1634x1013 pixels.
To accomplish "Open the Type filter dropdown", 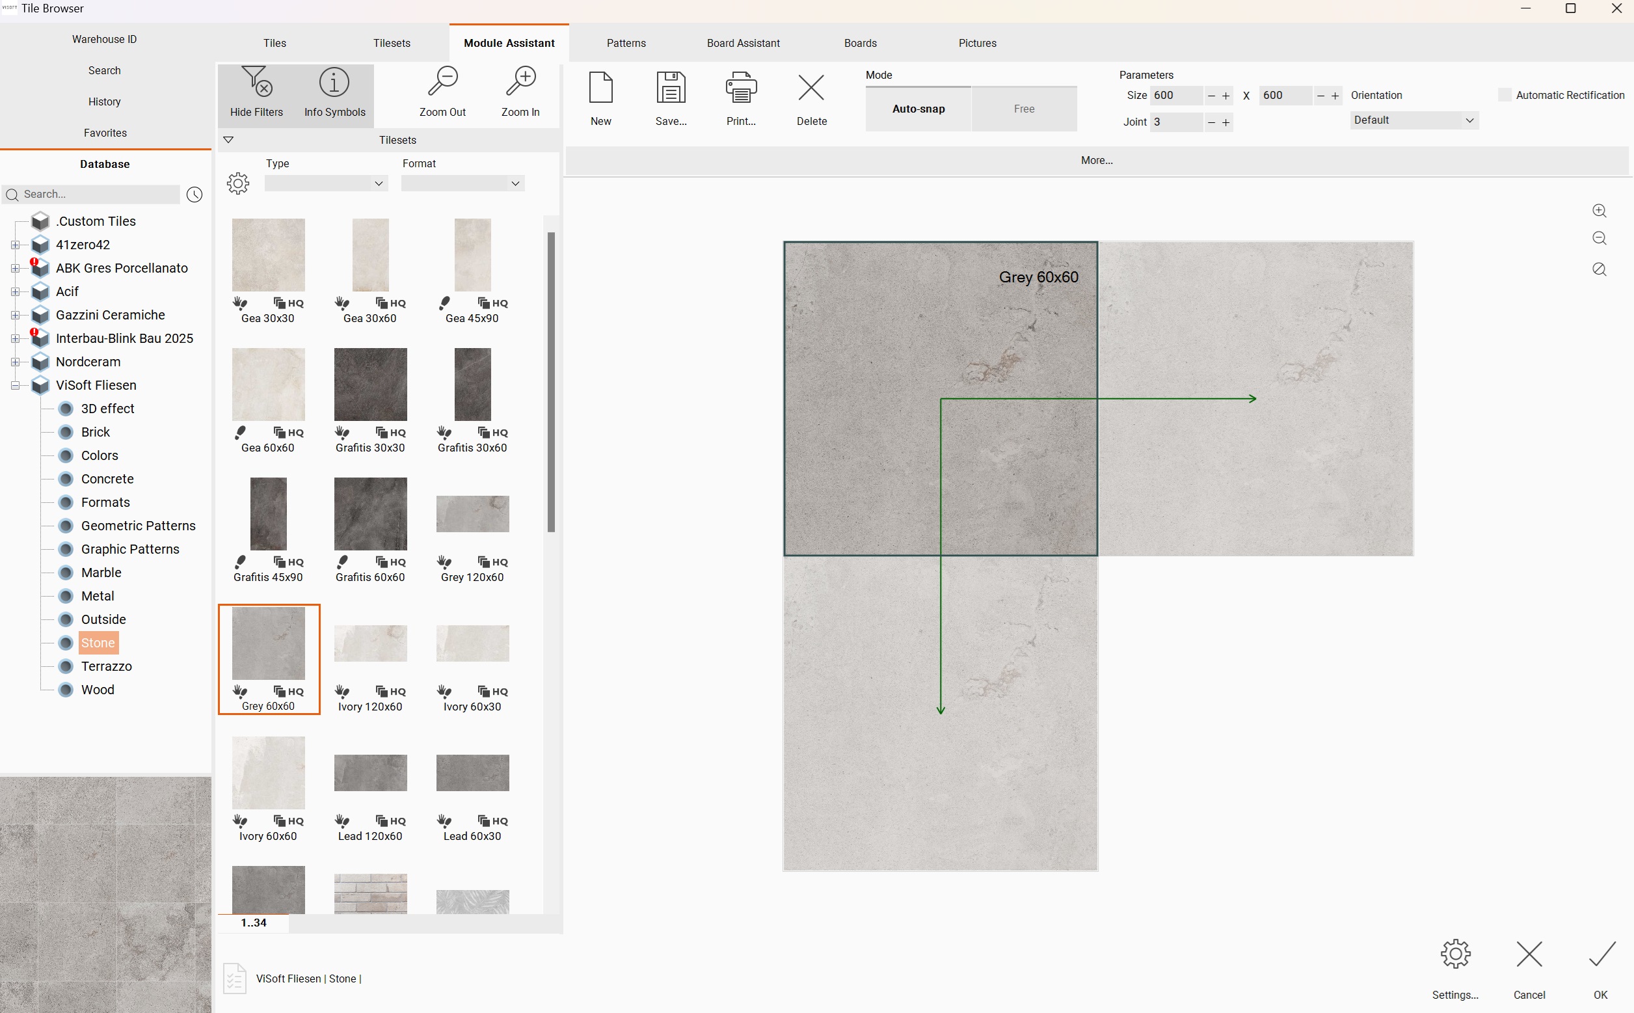I will click(326, 183).
